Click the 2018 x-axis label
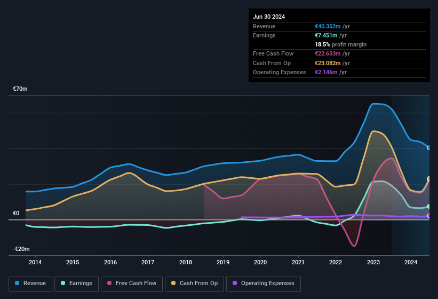Screen dimensions: 438x299 (186, 262)
